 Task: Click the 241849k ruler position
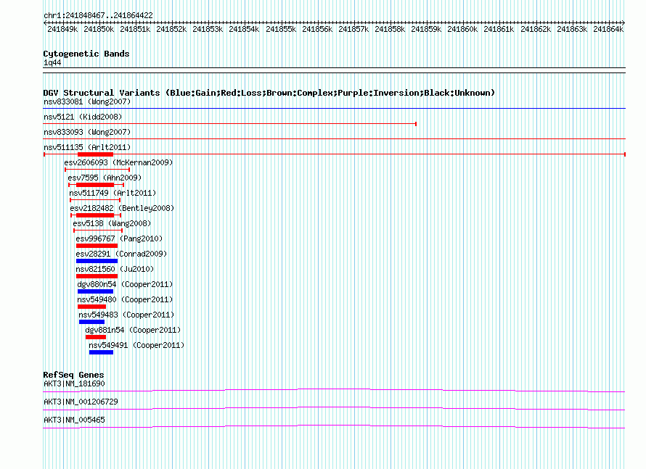click(x=62, y=29)
